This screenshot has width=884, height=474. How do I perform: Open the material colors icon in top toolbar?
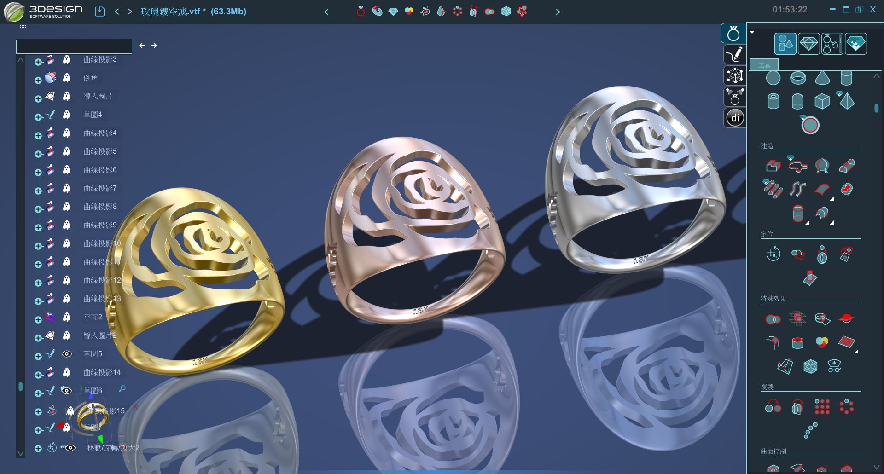(x=409, y=11)
